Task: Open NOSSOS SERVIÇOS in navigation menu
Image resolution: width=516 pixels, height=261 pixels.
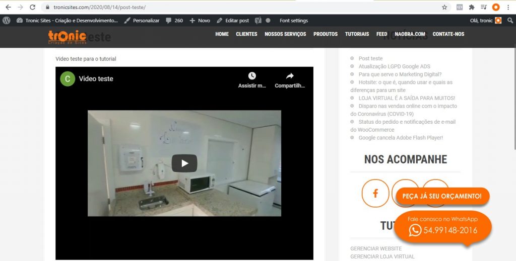Action: click(285, 34)
